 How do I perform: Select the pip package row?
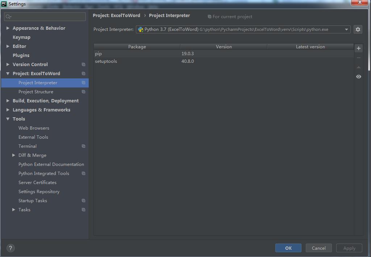224,54
